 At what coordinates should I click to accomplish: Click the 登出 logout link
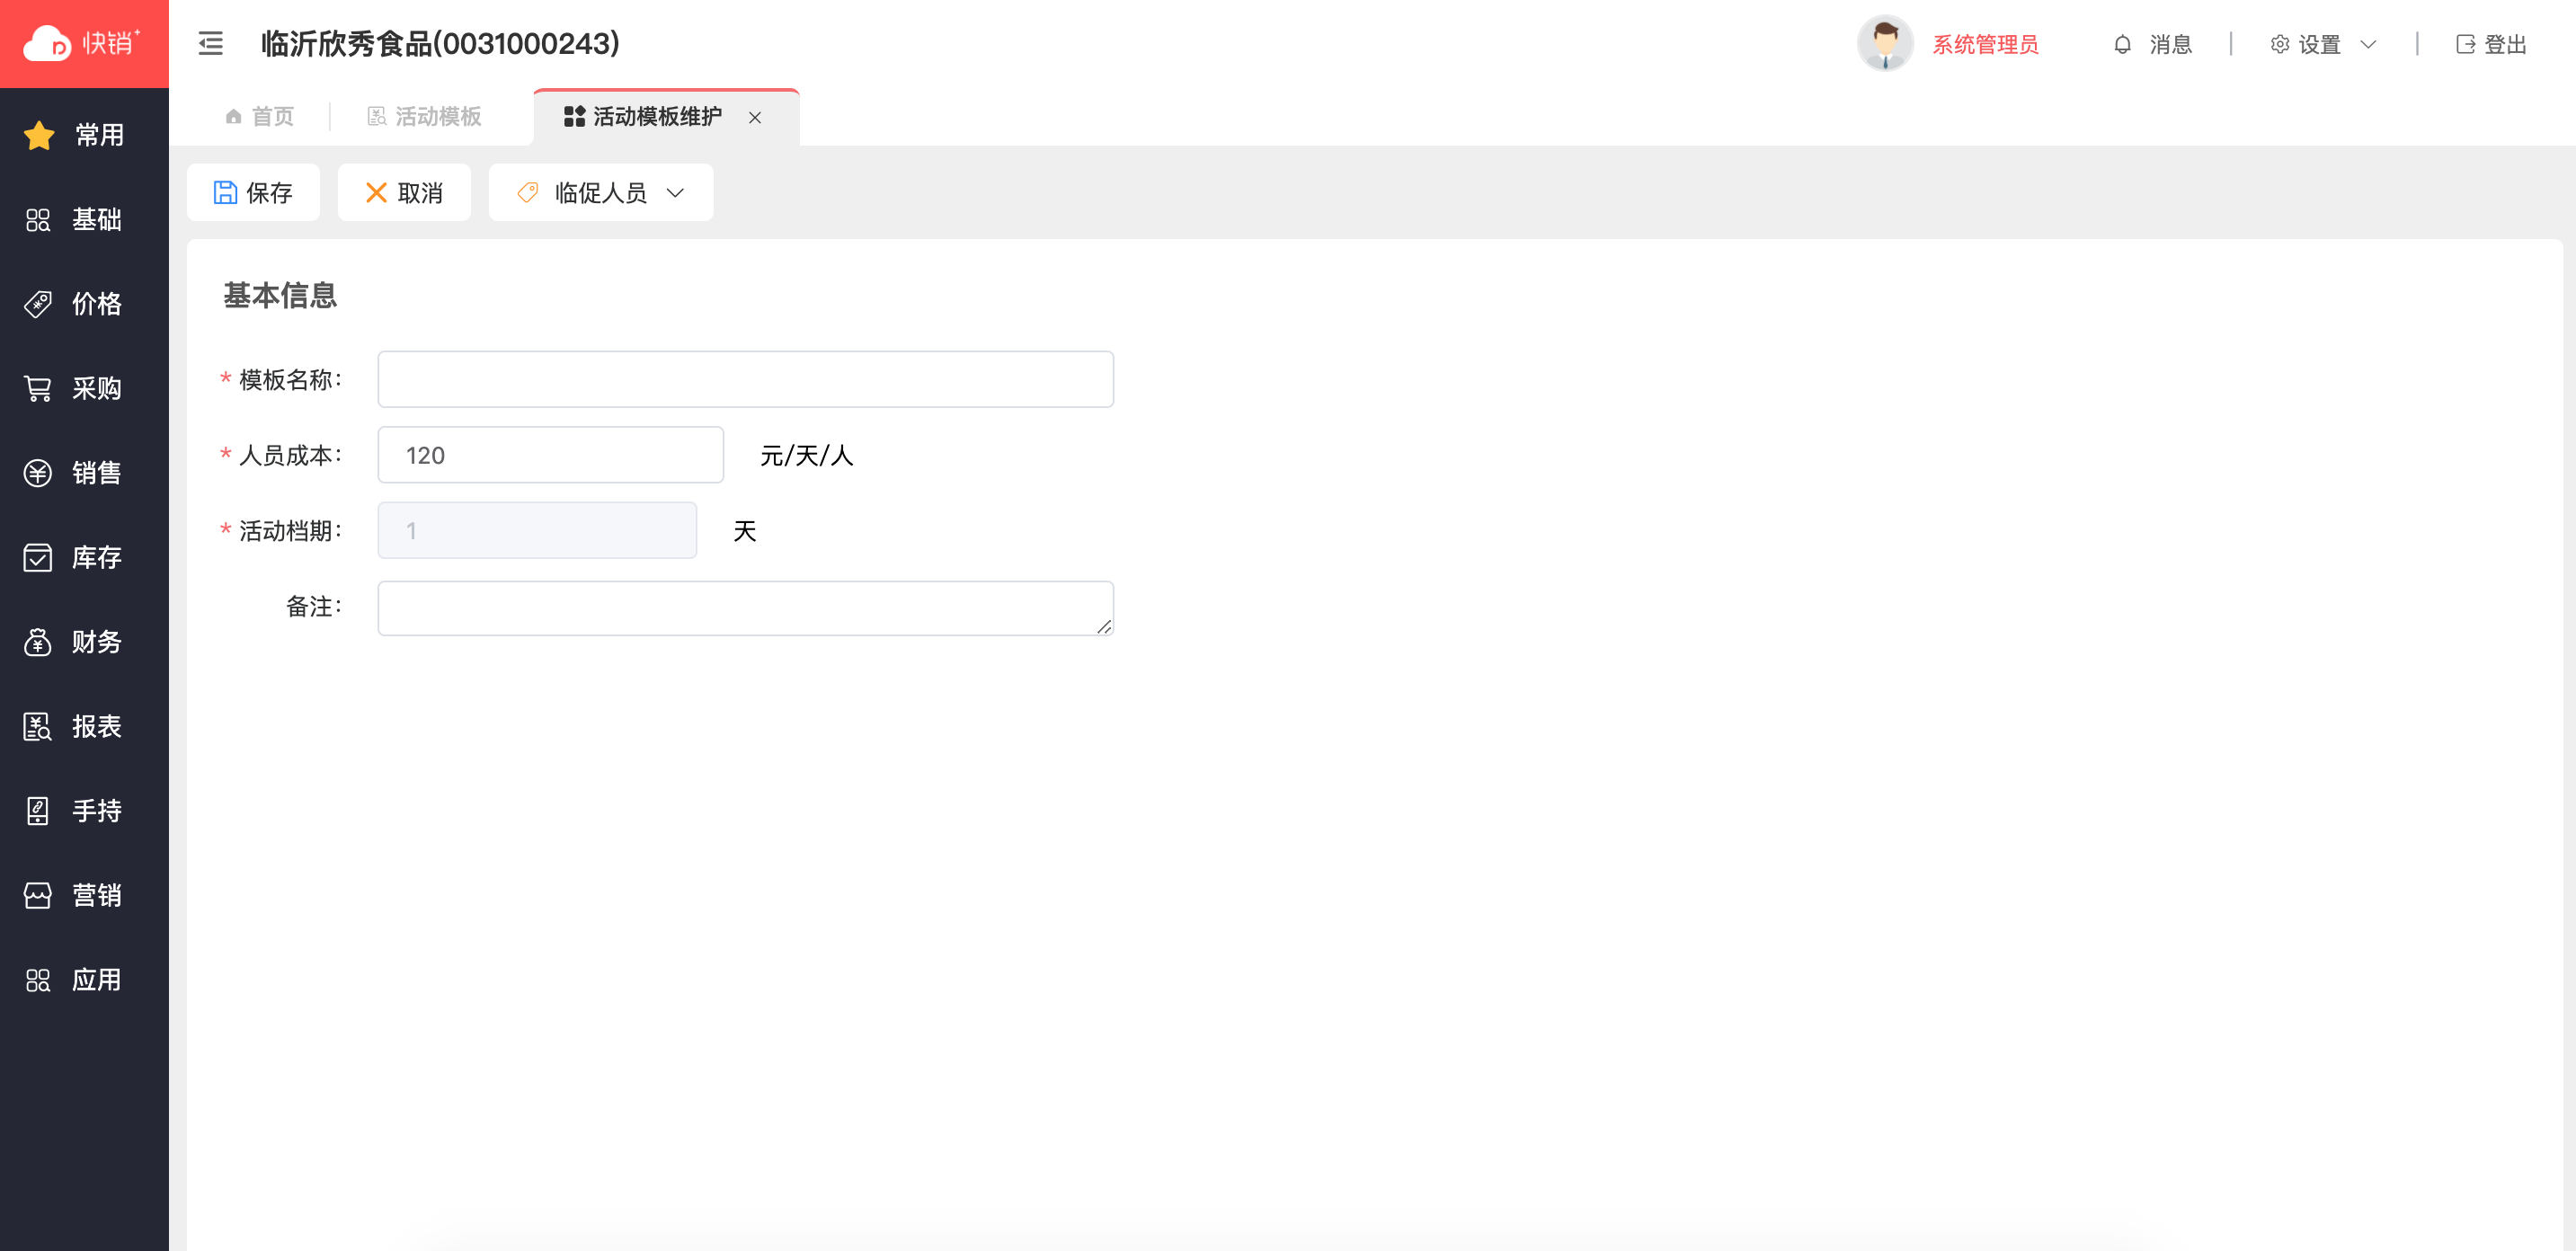[x=2491, y=44]
